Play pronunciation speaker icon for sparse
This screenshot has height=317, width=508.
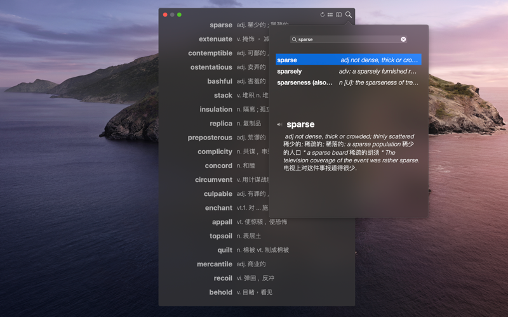click(279, 124)
